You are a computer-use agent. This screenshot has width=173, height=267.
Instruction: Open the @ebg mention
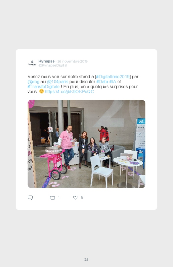pos(34,81)
